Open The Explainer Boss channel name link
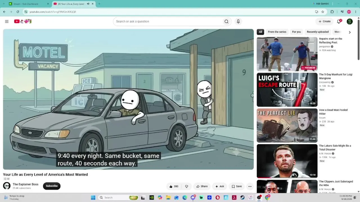The width and height of the screenshot is (360, 202). coord(26,184)
